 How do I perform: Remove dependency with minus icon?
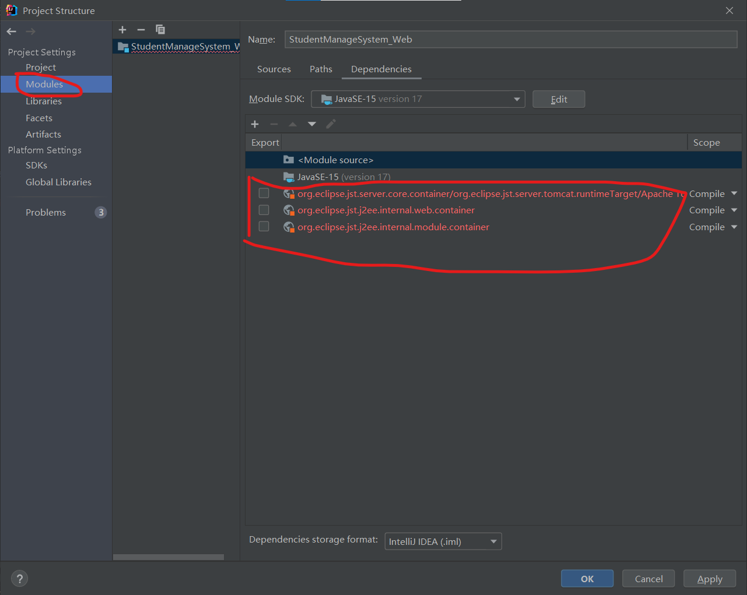pyautogui.click(x=274, y=124)
